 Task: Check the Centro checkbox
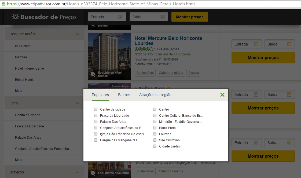coord(155,109)
